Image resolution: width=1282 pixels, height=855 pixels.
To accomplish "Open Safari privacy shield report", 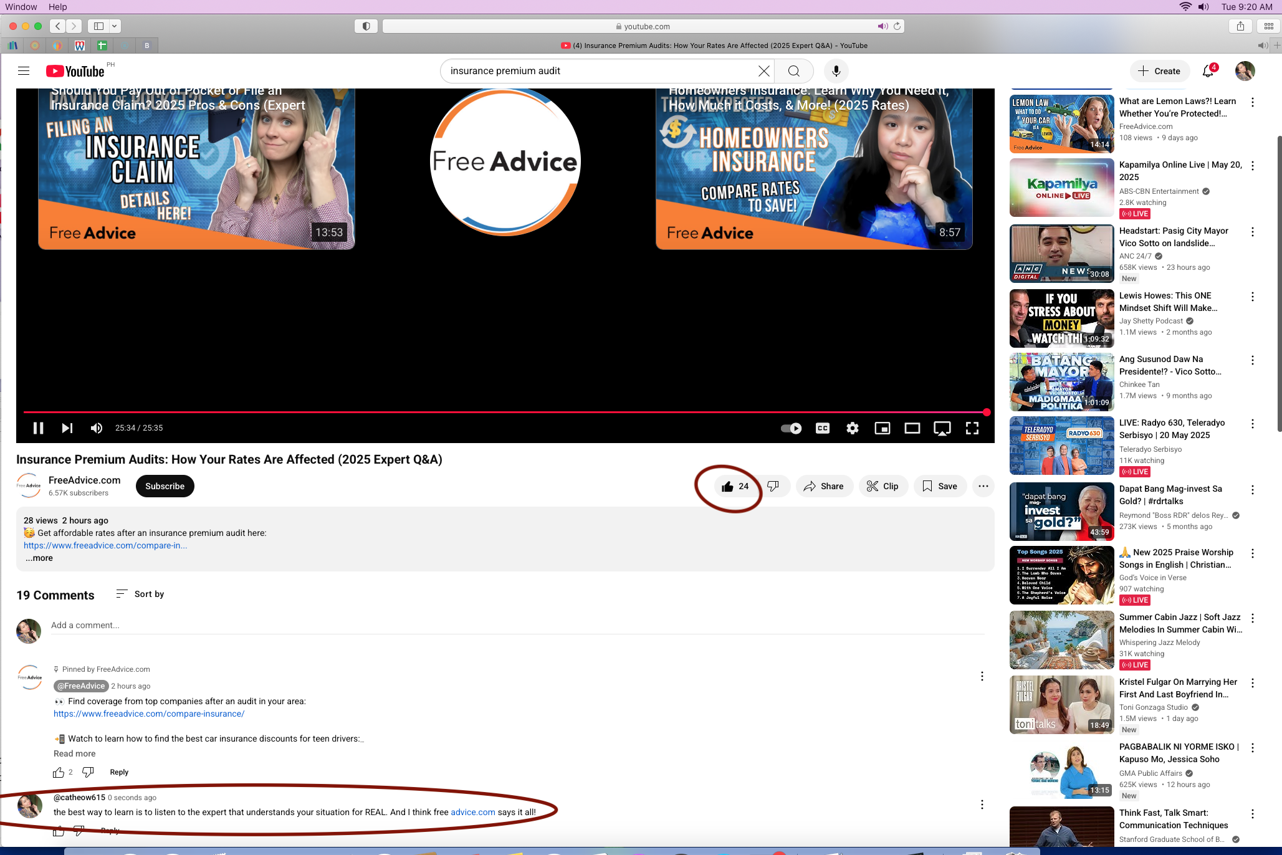I will (366, 26).
